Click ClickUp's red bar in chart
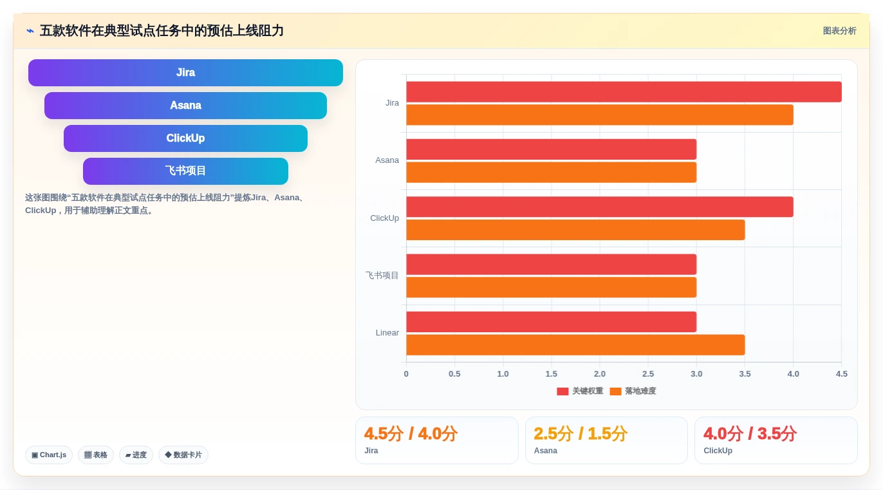 pyautogui.click(x=600, y=207)
